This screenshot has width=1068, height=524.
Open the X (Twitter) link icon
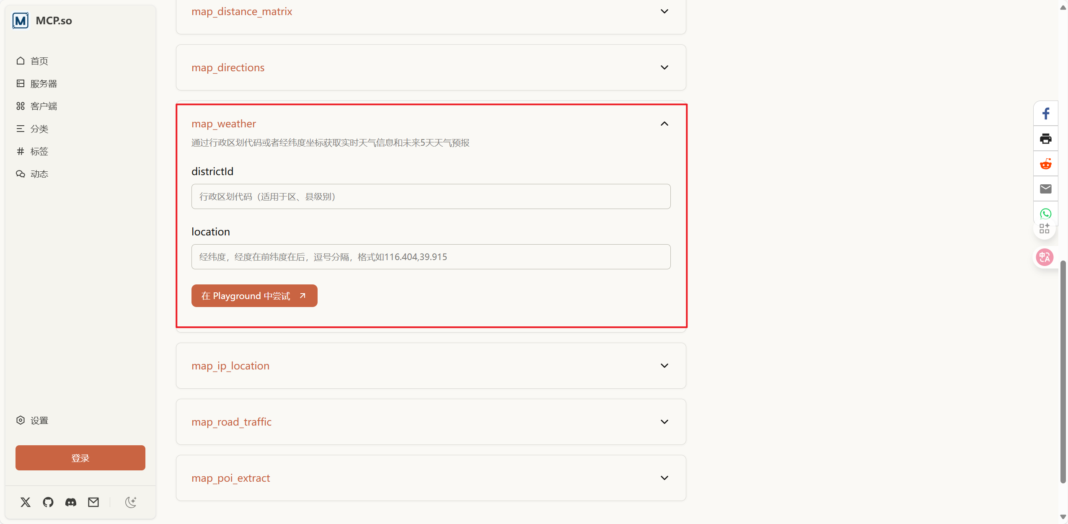pyautogui.click(x=26, y=502)
